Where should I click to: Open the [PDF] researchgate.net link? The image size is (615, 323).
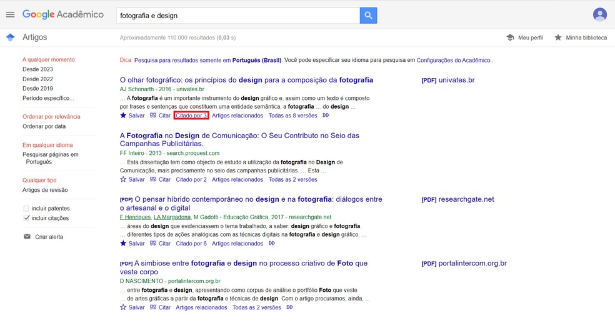click(x=457, y=199)
